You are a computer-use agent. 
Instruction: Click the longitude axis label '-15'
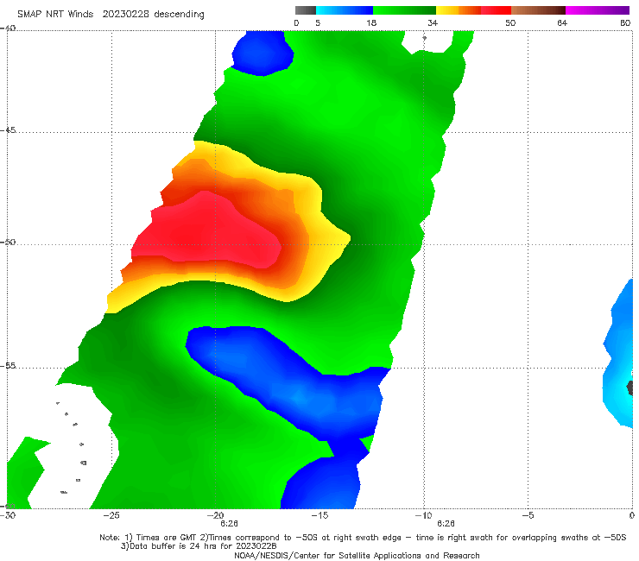(x=319, y=515)
